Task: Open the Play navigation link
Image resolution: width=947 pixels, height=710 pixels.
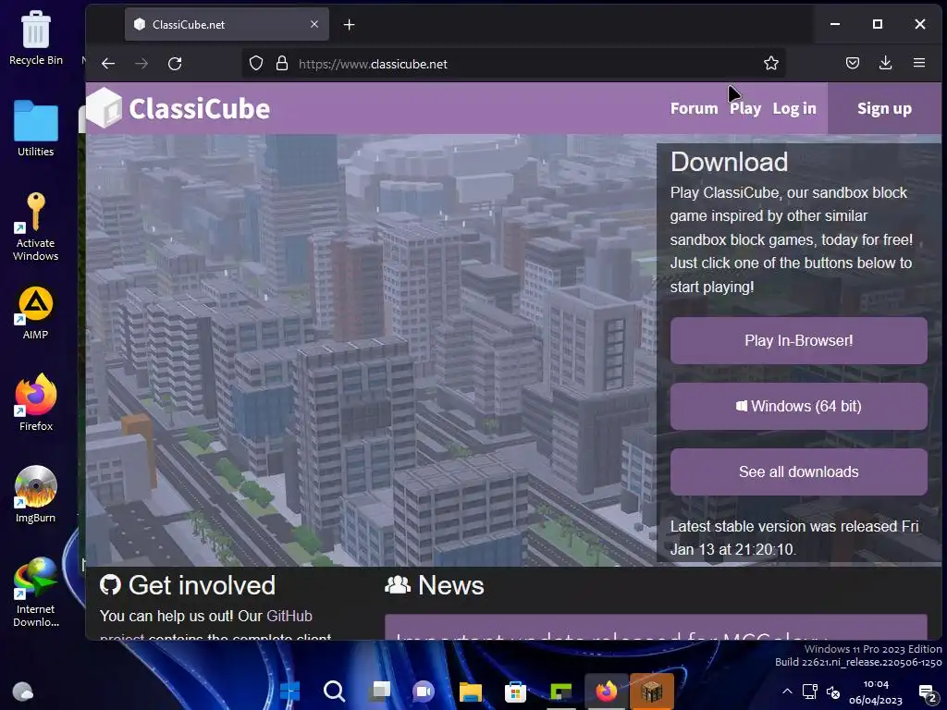Action: point(744,109)
